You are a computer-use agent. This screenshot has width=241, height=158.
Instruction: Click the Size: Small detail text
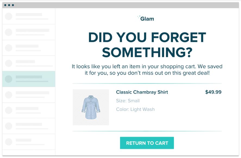pos(128,101)
